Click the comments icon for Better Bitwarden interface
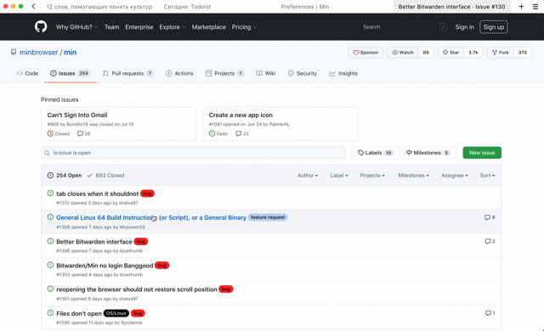Image resolution: width=544 pixels, height=331 pixels. point(487,241)
